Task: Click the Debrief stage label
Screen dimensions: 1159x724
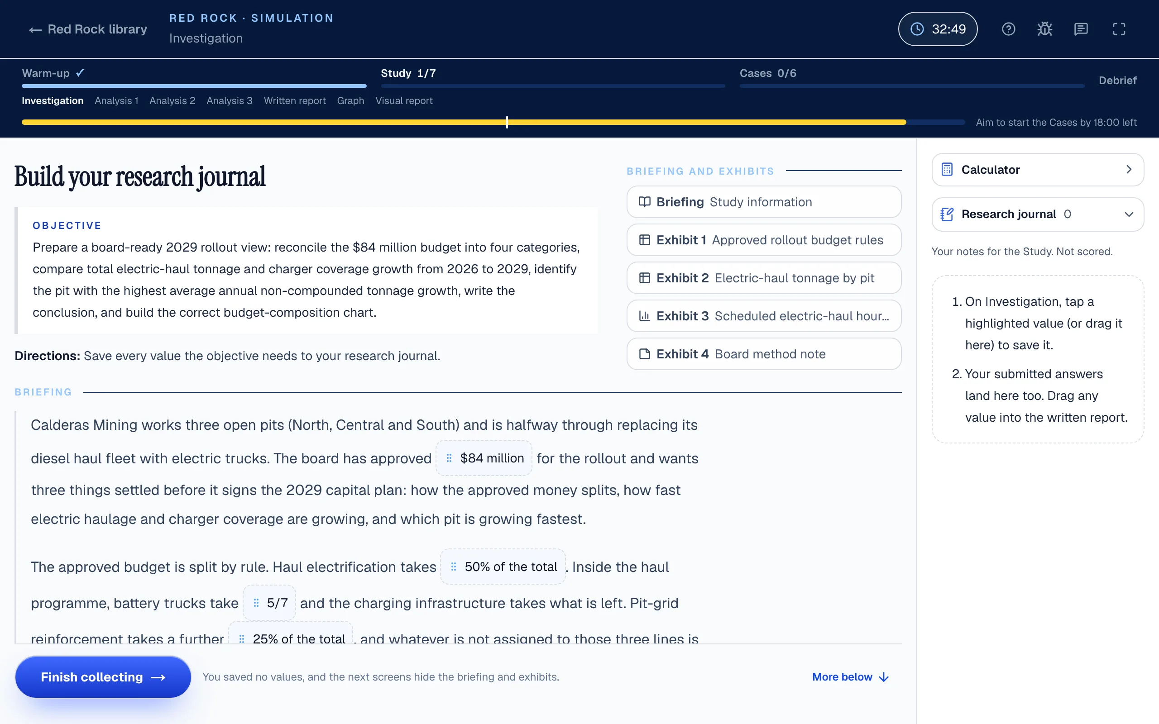Action: [1117, 81]
